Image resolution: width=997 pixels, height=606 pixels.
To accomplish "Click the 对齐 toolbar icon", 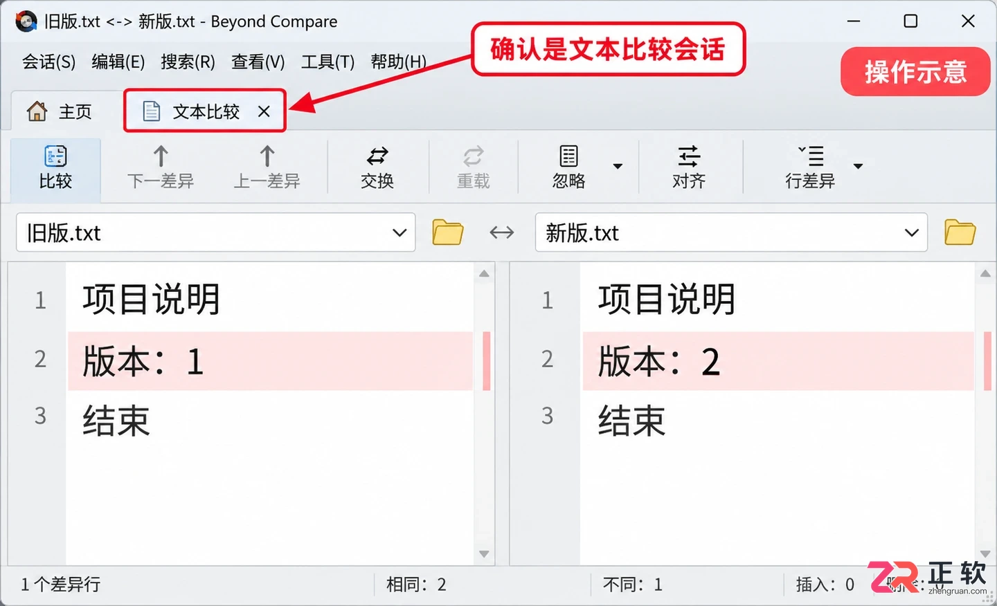I will pos(689,156).
